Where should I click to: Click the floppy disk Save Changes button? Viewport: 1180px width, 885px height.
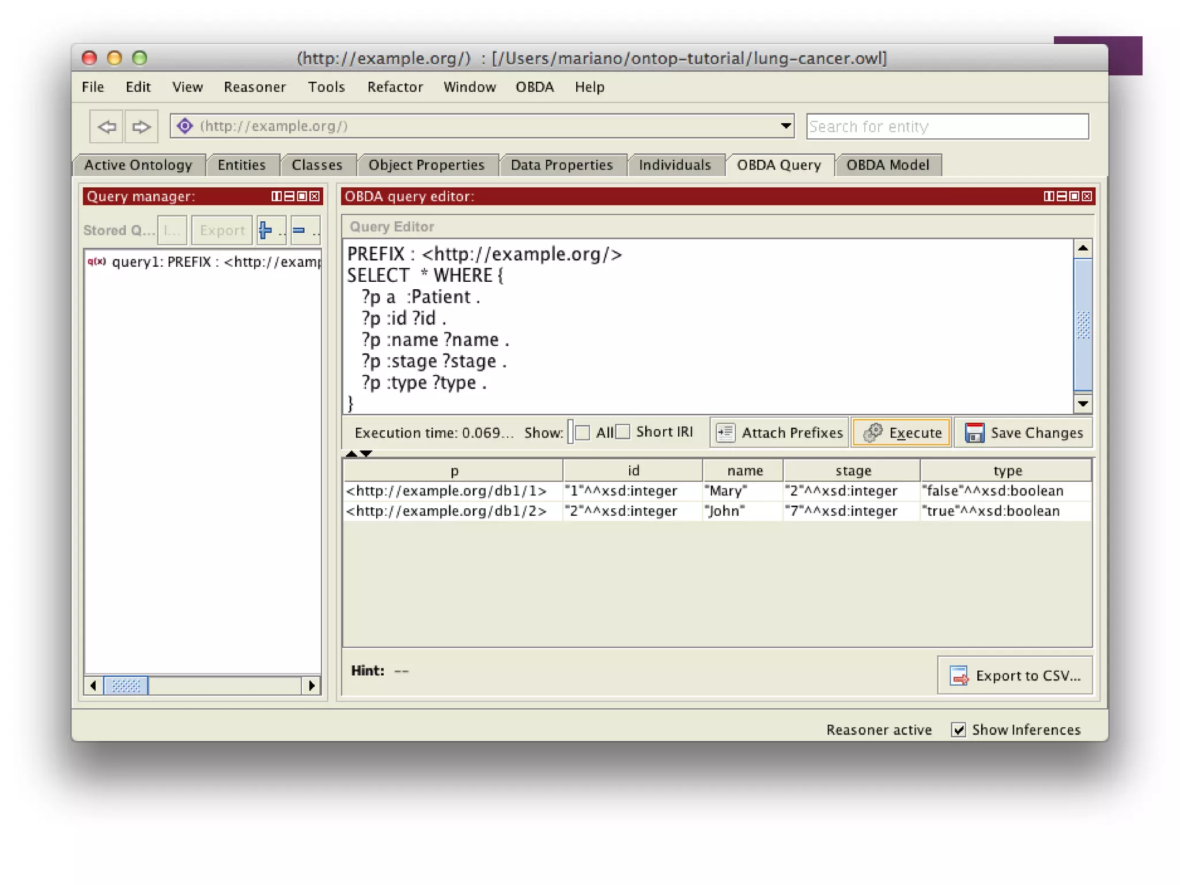(1024, 433)
